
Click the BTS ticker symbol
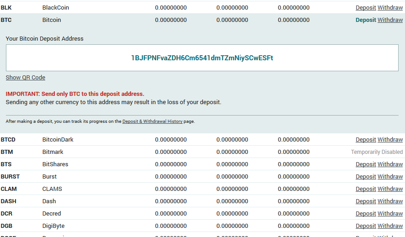coord(6,164)
